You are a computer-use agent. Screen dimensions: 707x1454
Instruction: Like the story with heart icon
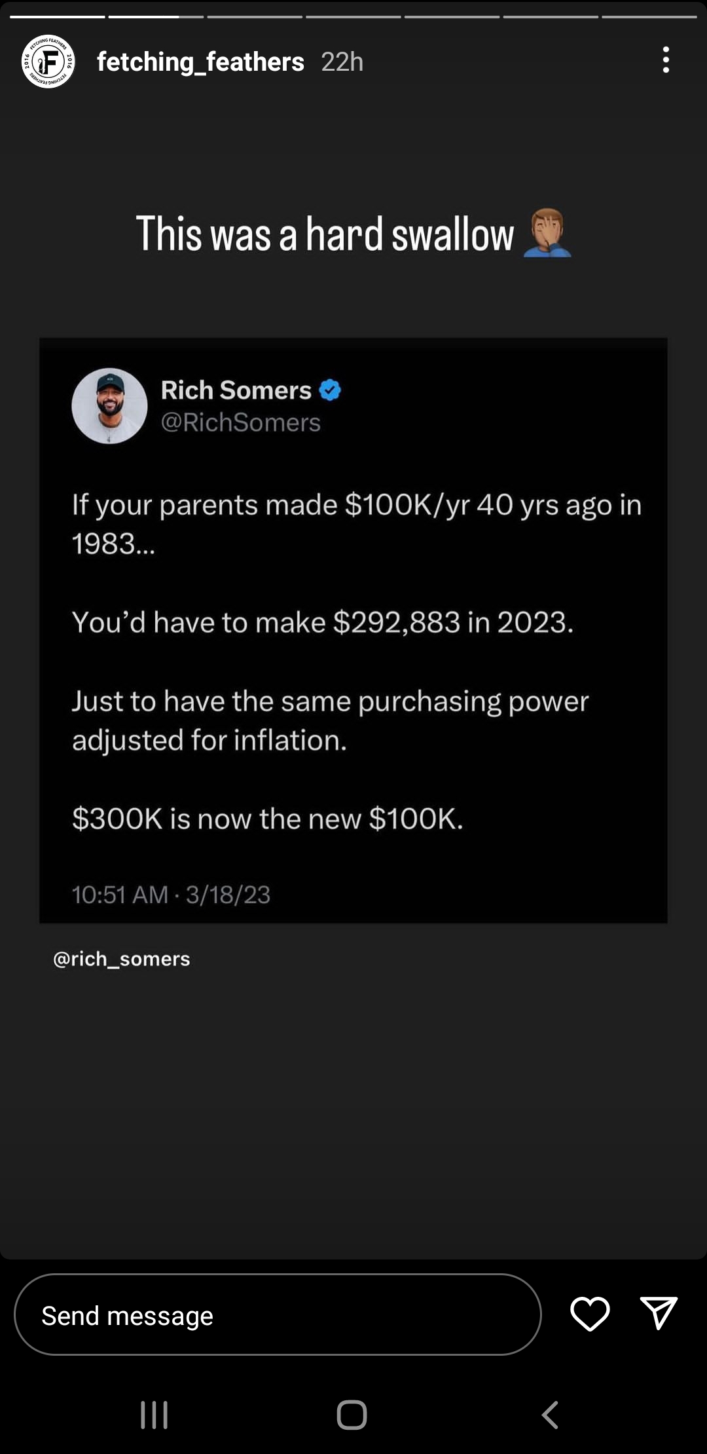tap(590, 1313)
